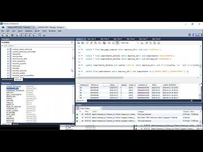Open the Edit menu
203x152 pixels.
[x=8, y=31]
